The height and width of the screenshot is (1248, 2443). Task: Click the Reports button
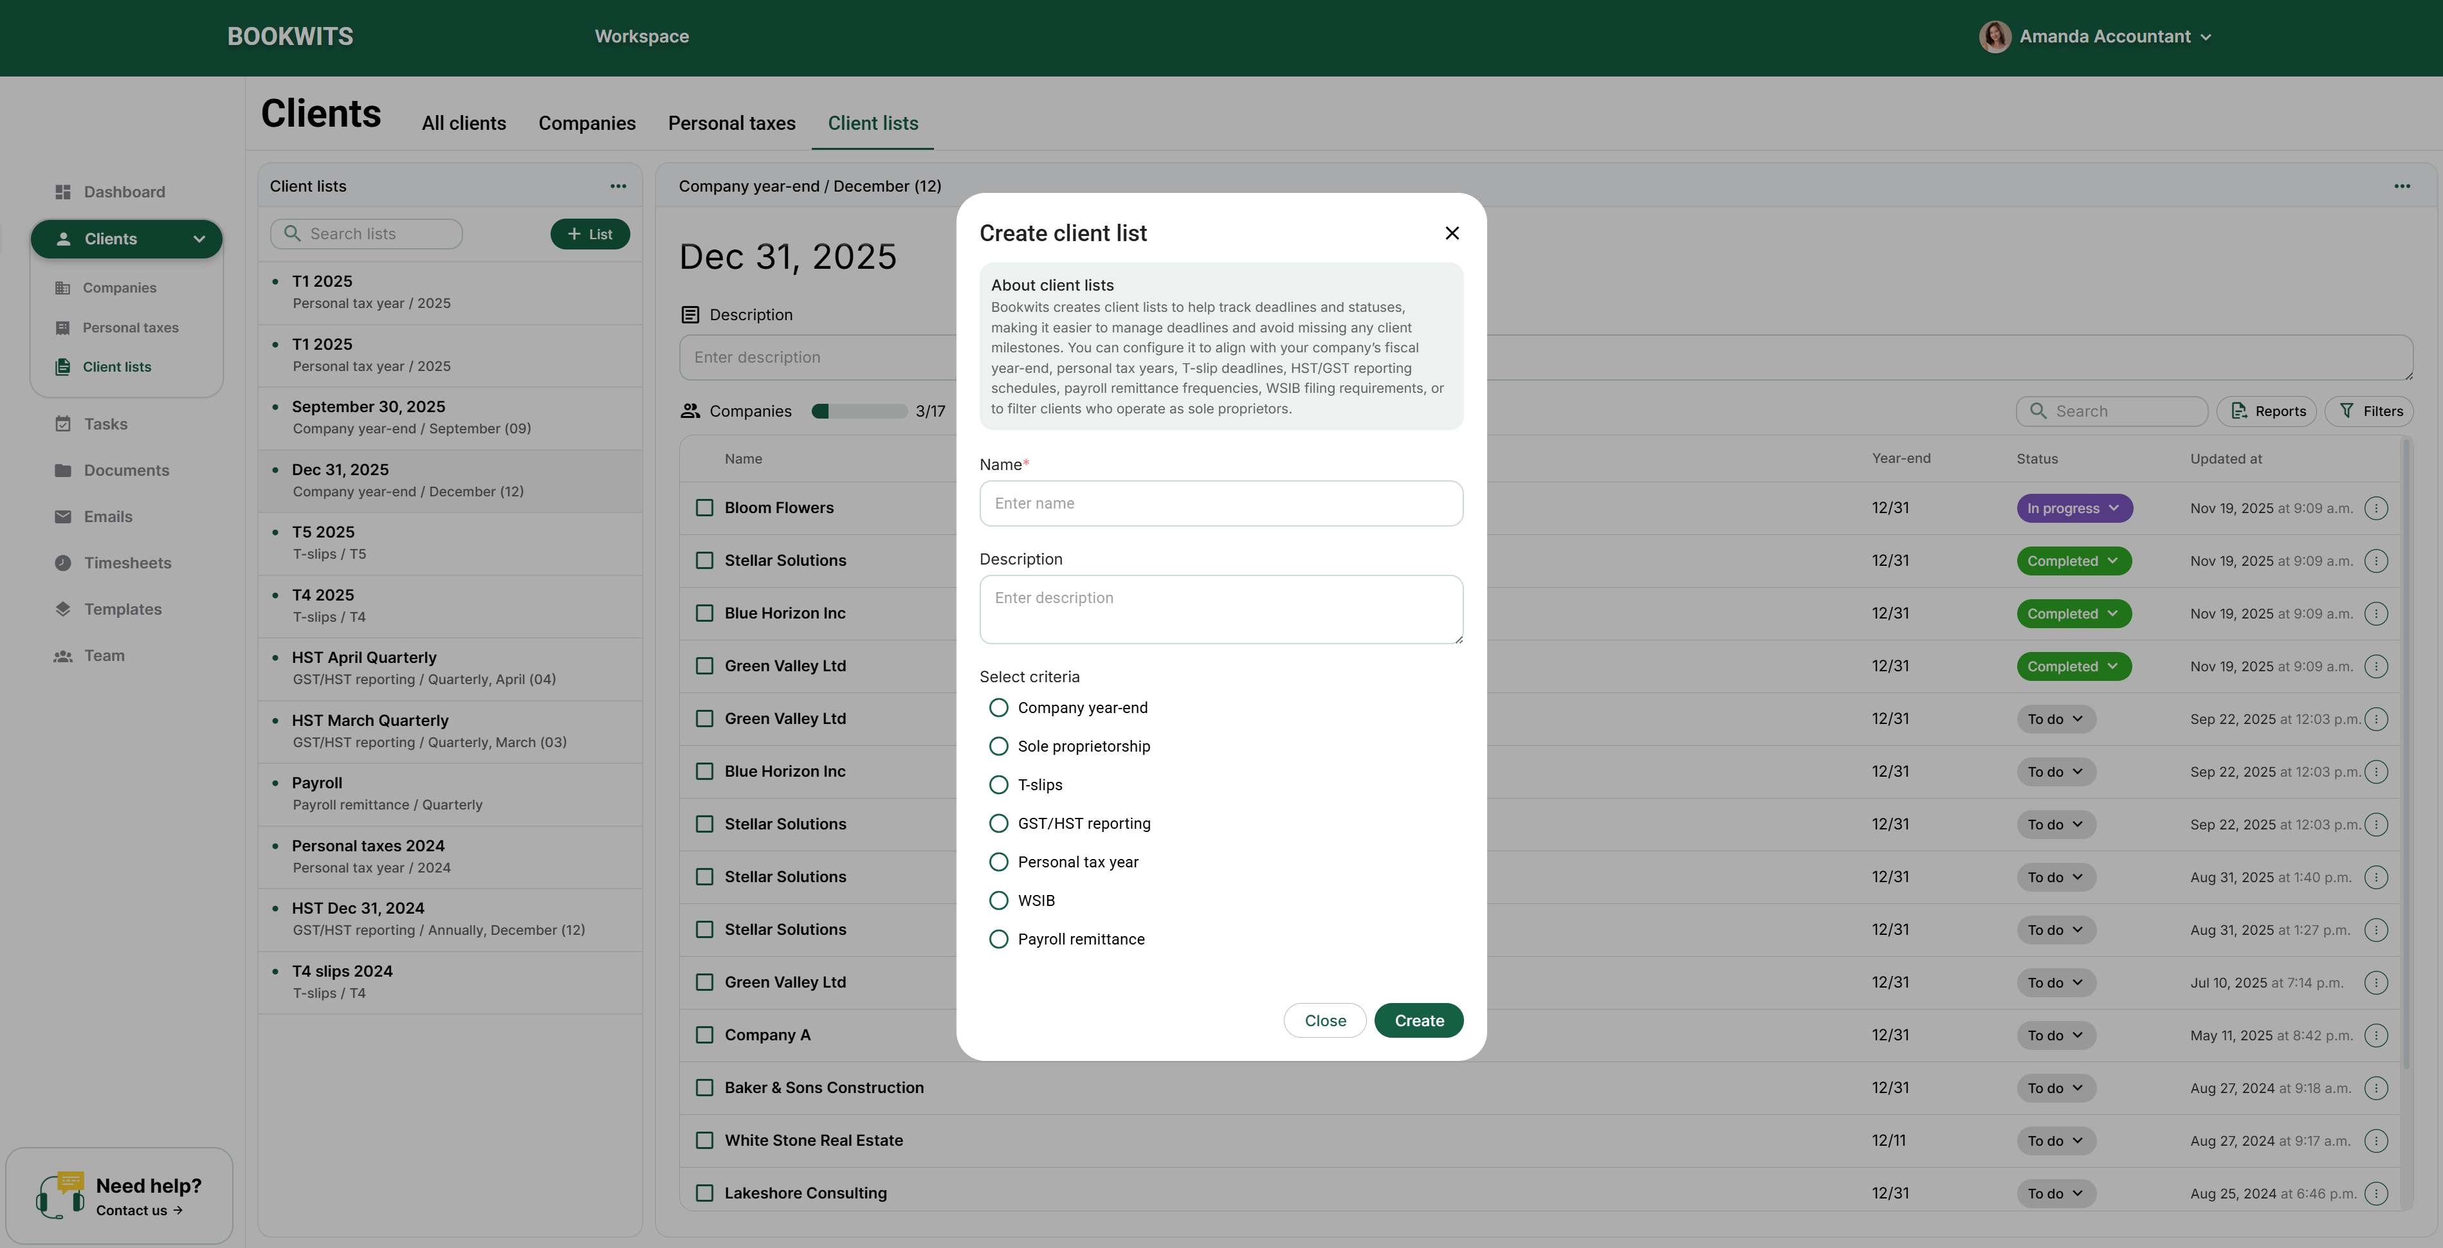pyautogui.click(x=2267, y=411)
